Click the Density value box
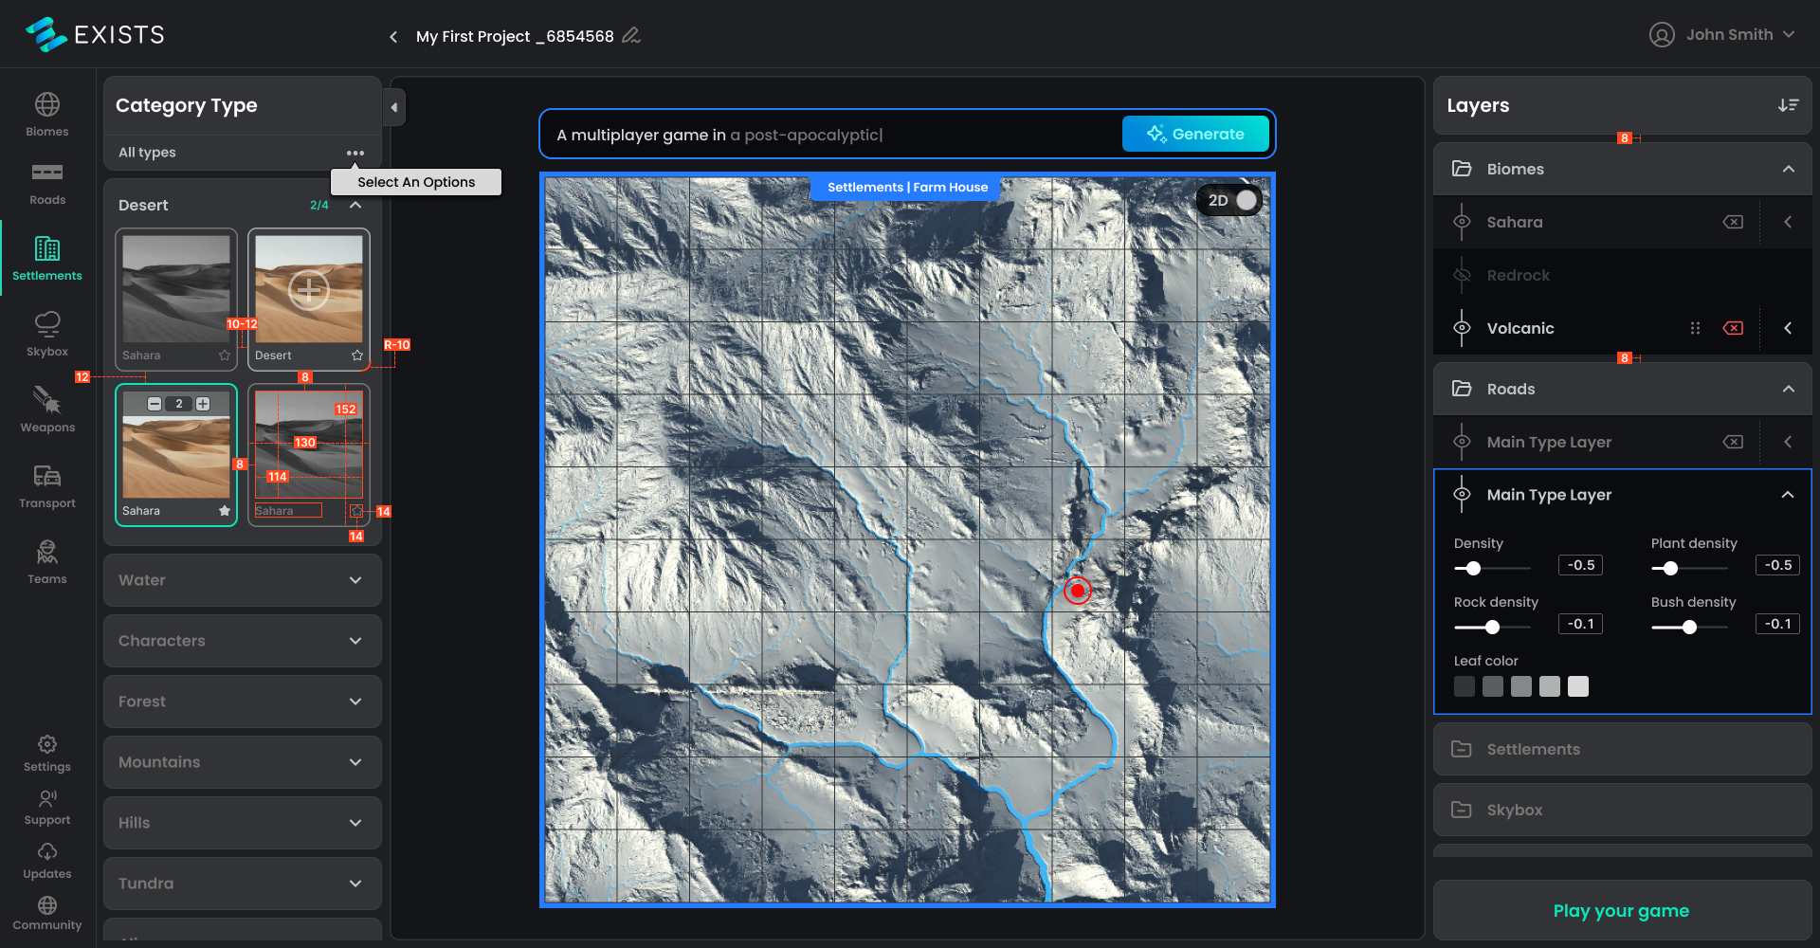This screenshot has width=1820, height=948. [1580, 565]
